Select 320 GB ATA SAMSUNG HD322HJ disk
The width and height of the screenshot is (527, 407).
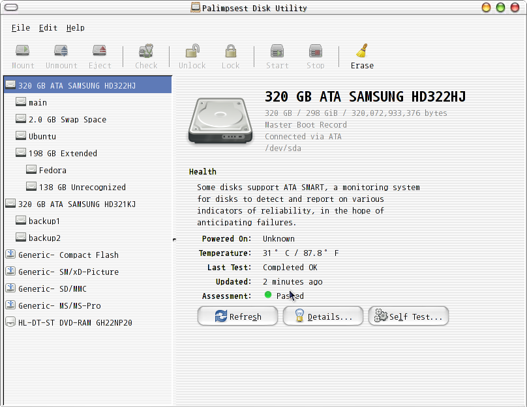[x=87, y=85]
